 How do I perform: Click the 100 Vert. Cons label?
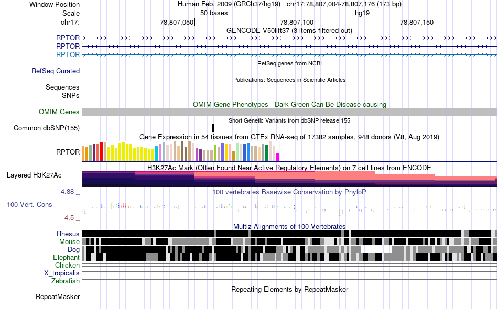point(29,204)
